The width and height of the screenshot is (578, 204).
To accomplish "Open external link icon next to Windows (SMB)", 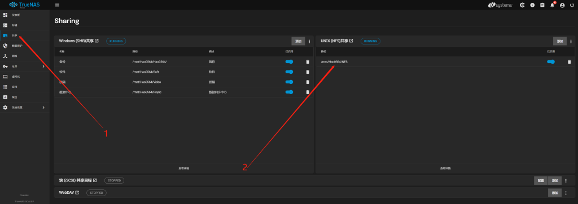I will tap(97, 41).
